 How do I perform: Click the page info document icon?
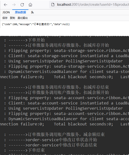[x=53, y=5]
